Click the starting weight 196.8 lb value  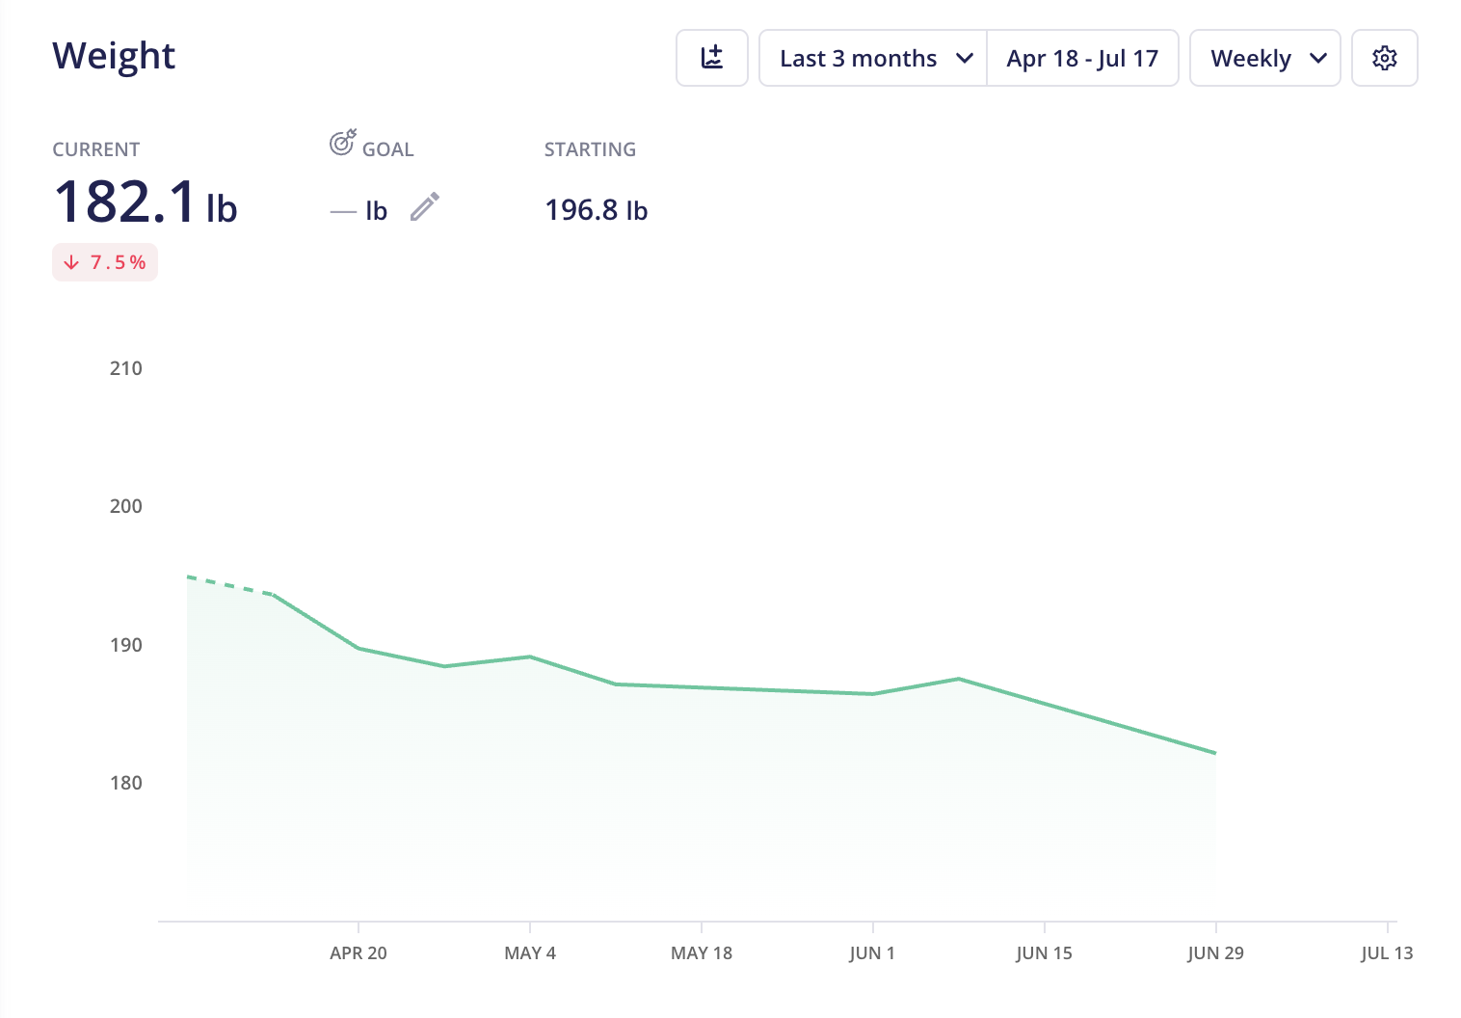[596, 209]
